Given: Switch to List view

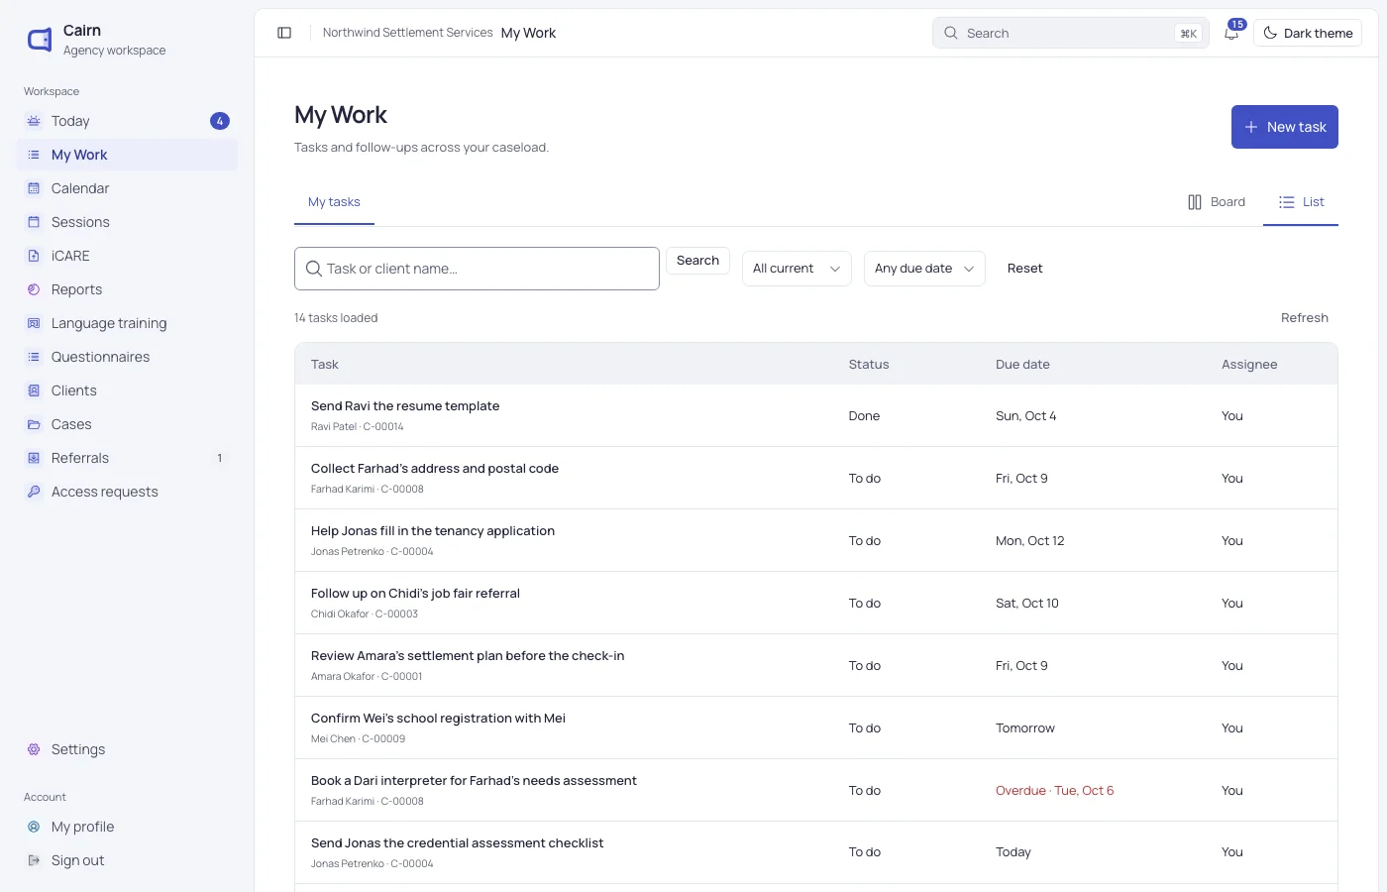Looking at the screenshot, I should point(1301,202).
